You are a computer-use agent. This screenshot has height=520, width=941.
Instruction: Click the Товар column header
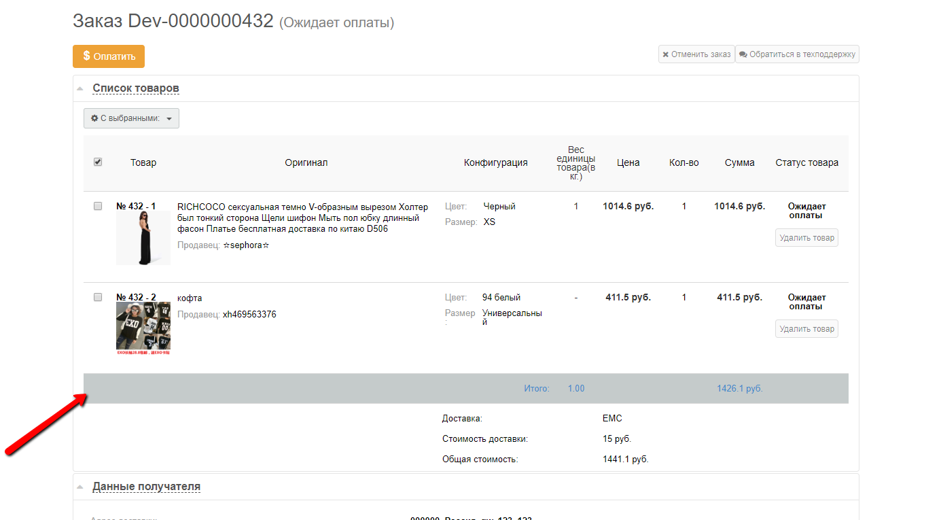coord(143,162)
